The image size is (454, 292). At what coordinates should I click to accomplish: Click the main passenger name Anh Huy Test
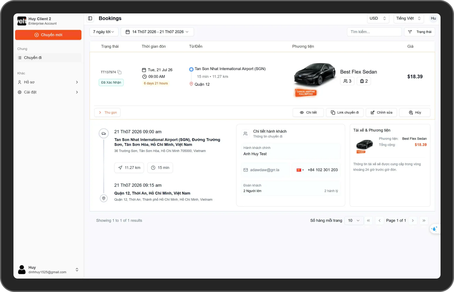pos(255,154)
